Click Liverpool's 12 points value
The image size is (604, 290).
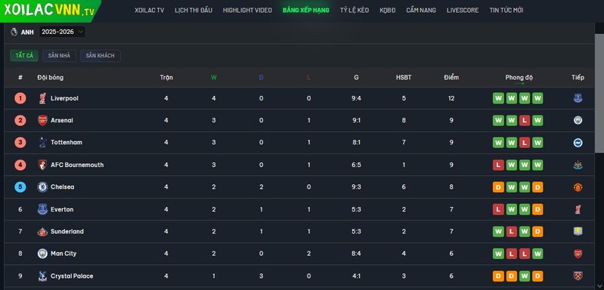[451, 98]
